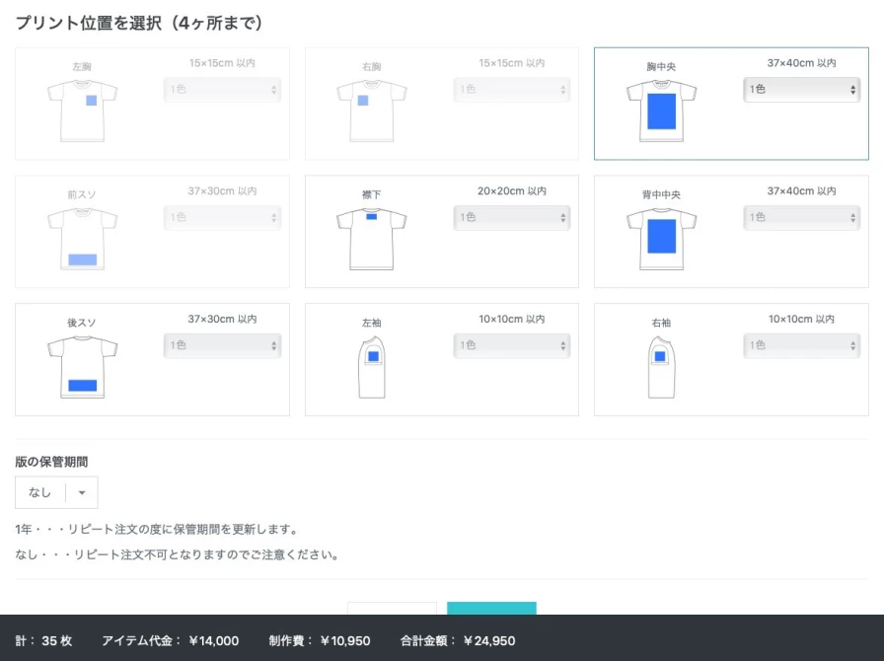Pick the 背中中央 back center t-shirt icon
The image size is (884, 661).
click(661, 239)
